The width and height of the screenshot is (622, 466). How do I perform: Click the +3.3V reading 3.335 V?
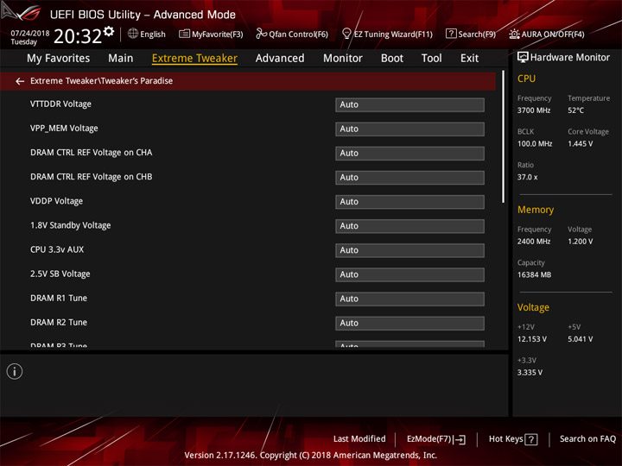[530, 373]
